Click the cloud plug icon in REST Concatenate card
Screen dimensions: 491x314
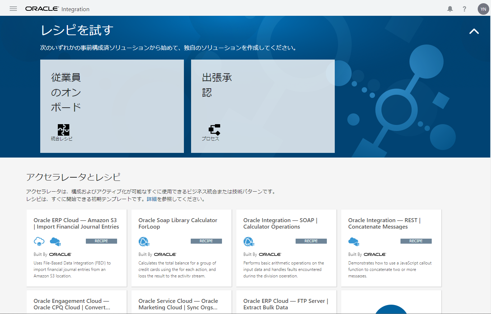click(354, 241)
